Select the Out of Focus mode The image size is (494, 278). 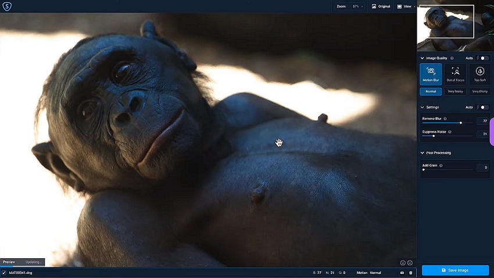point(455,73)
